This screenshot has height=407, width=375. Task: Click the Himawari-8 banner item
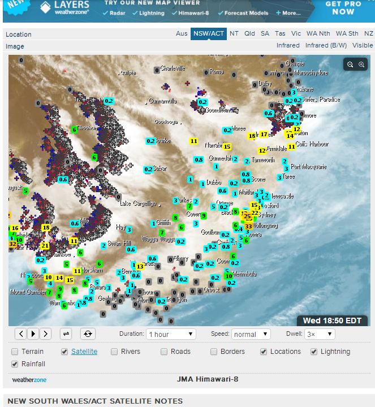click(191, 13)
